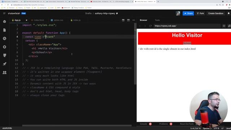
Task: Click the Fork button
Action: pos(200,13)
